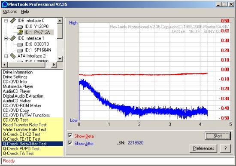Uncheck the Show Beta checkbox
The width and height of the screenshot is (236, 166).
pos(70,135)
